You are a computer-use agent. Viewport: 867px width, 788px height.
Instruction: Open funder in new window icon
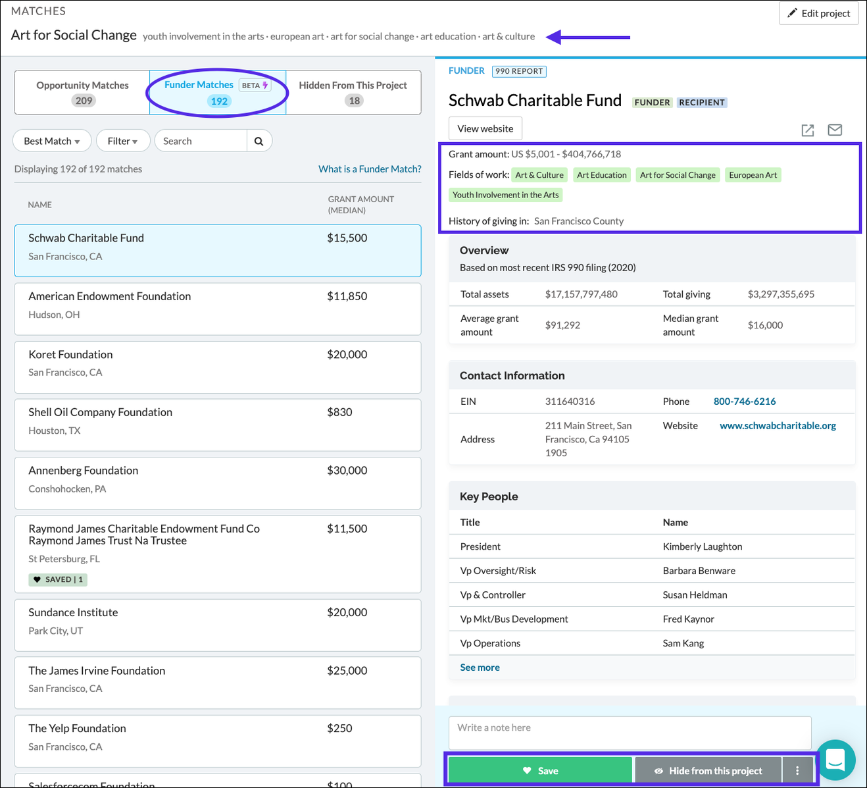pyautogui.click(x=808, y=130)
